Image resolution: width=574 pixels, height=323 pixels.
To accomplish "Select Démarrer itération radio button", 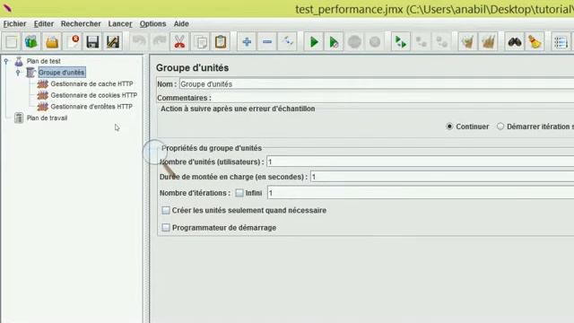I will (x=500, y=127).
